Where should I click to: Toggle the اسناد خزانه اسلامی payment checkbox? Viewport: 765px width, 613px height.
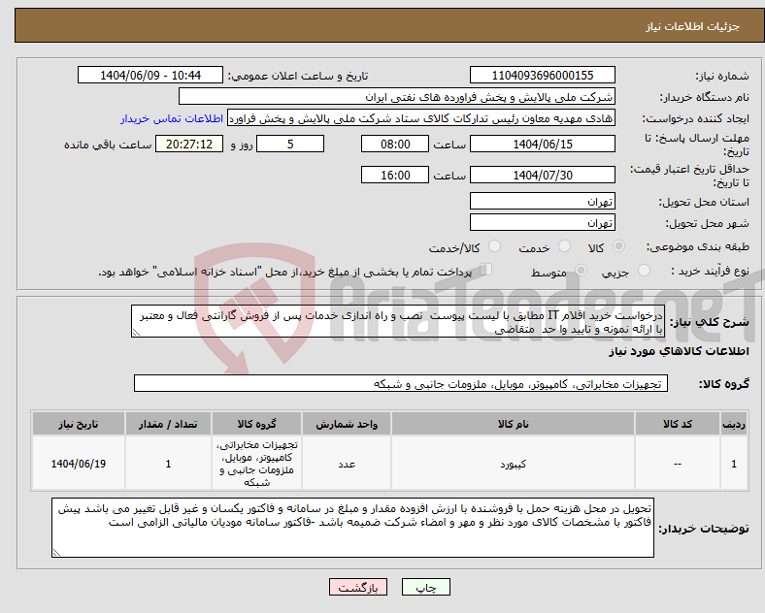tap(486, 269)
